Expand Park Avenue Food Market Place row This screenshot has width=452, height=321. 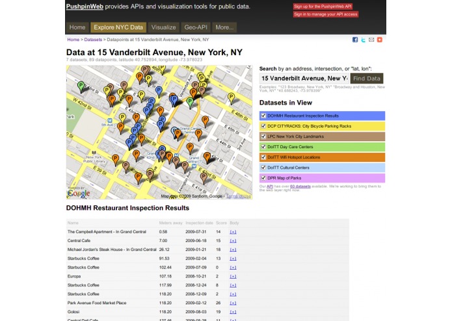[x=233, y=303]
